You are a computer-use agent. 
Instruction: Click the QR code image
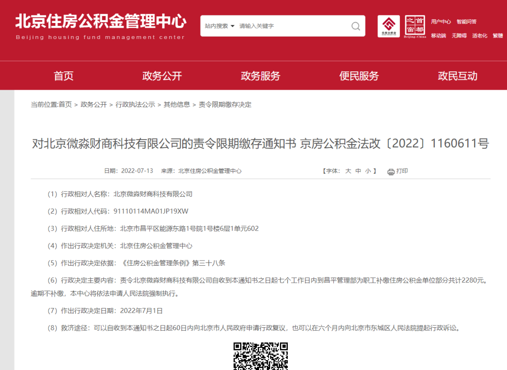coord(261,356)
